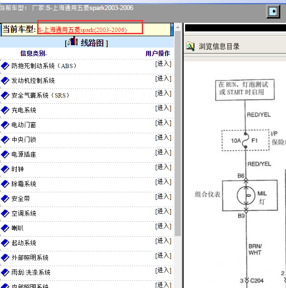286x288 pixels.
Task: Click the book icon beside 发动机控制系统
Action: point(5,80)
